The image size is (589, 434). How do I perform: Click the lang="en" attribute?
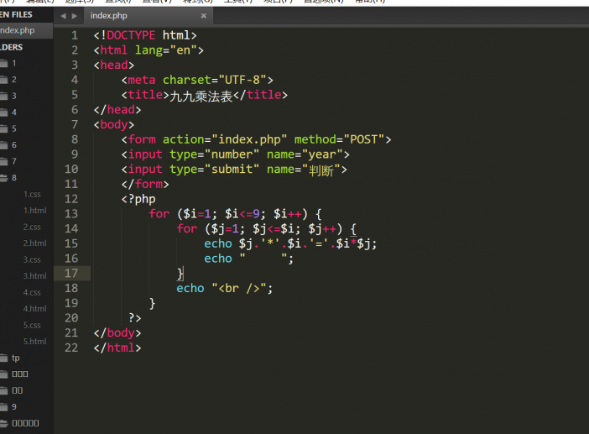pos(166,50)
